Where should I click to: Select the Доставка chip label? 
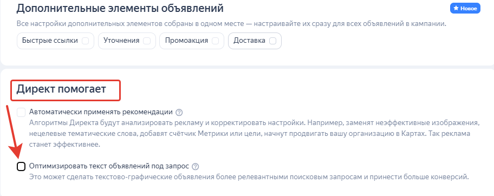249,41
